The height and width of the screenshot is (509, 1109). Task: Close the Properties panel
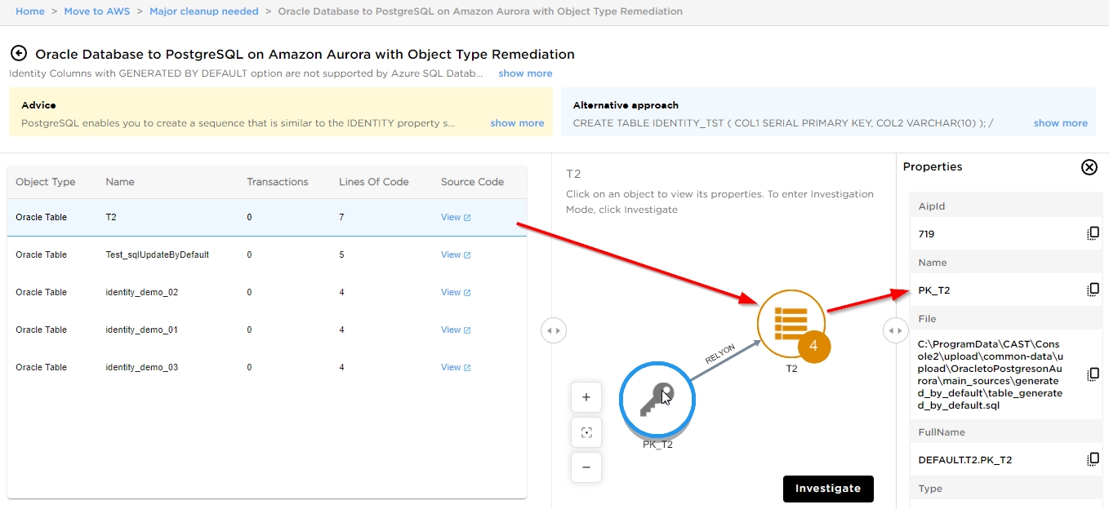click(x=1089, y=167)
